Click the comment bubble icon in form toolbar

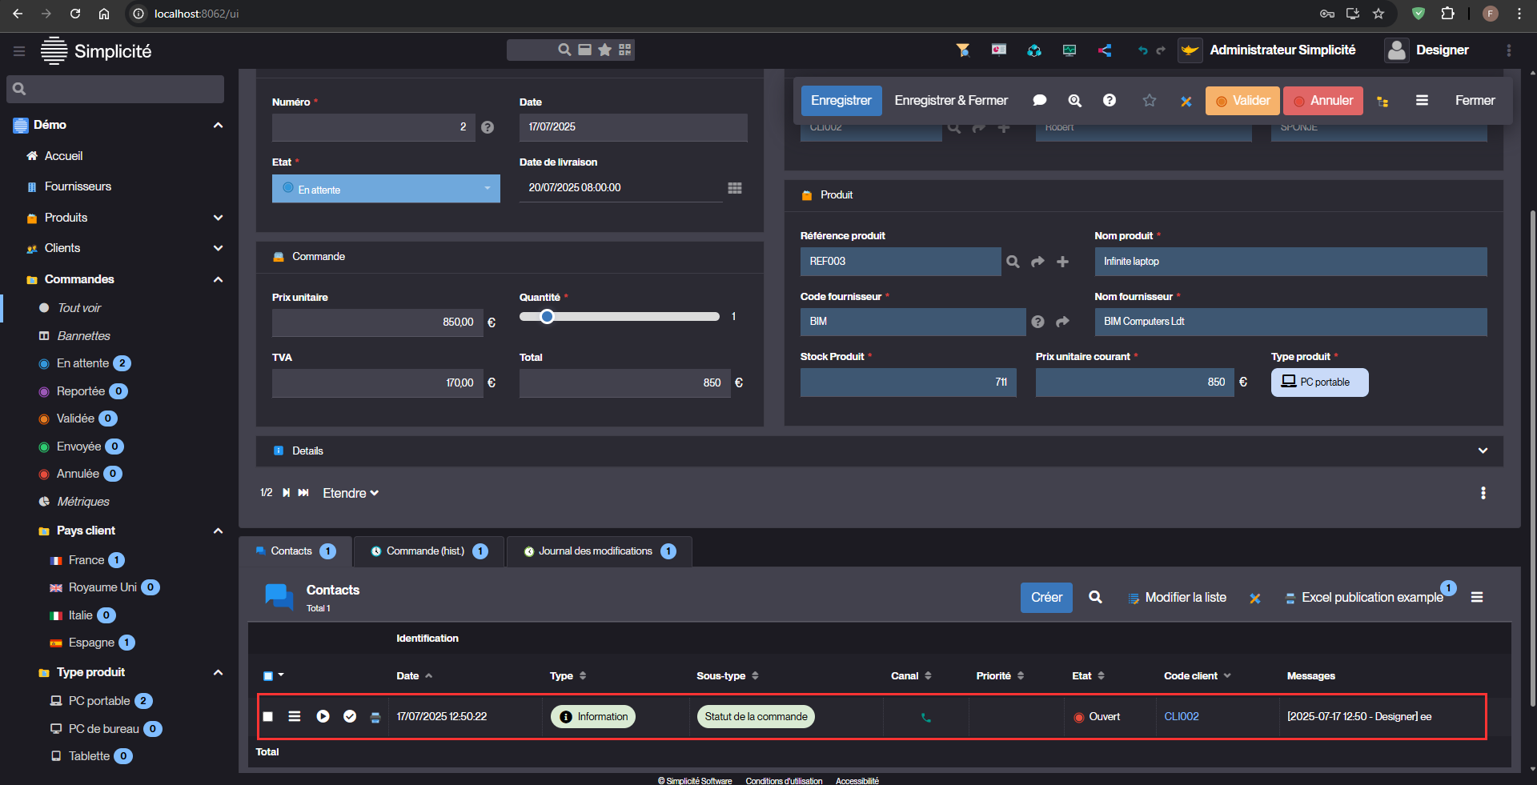[x=1039, y=101]
